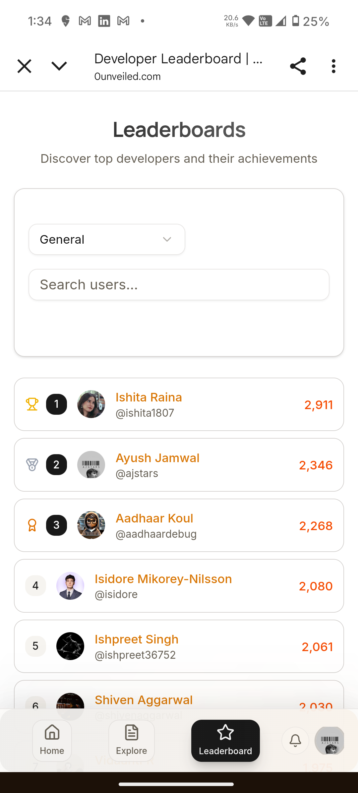
Task: Open the Explore tab
Action: pos(132,740)
